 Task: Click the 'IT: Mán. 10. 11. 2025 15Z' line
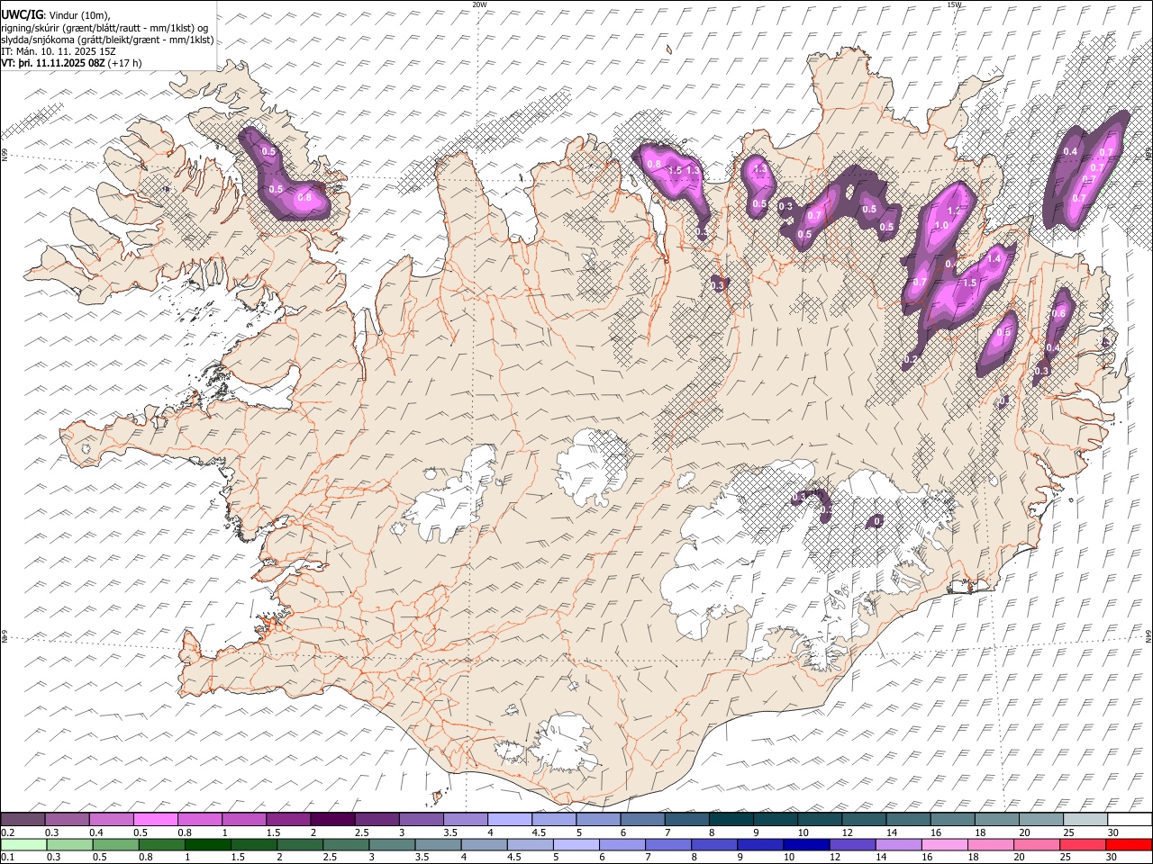point(59,51)
